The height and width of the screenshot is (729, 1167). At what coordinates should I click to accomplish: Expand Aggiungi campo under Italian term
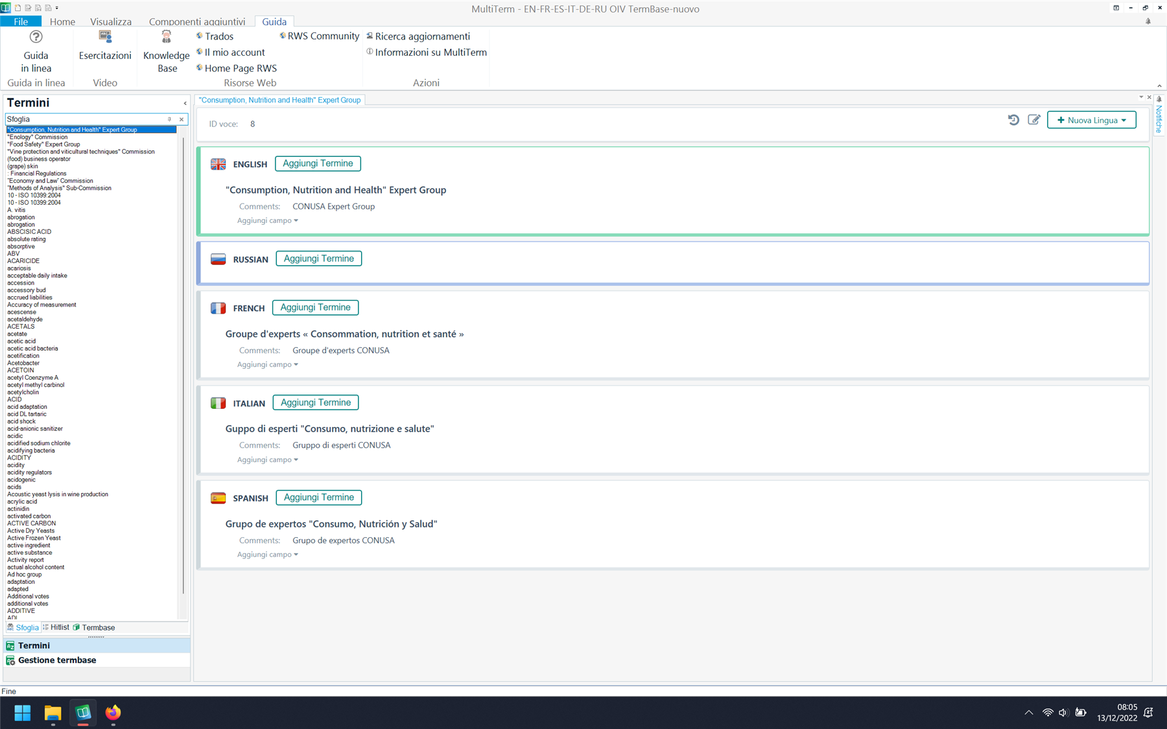click(x=268, y=459)
